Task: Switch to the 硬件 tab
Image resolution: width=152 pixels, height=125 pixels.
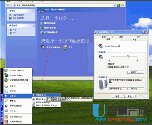Action: pyautogui.click(x=139, y=37)
